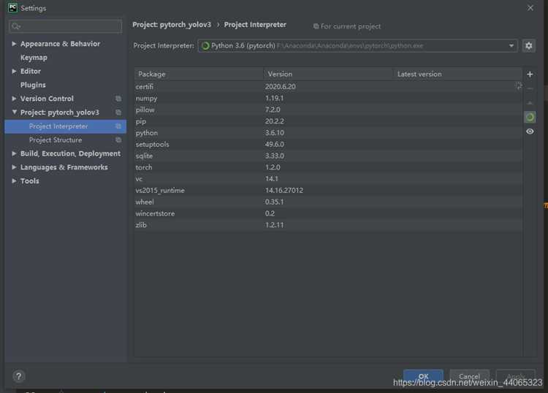548x393 pixels.
Task: Select the wheel package row
Action: tap(328, 202)
